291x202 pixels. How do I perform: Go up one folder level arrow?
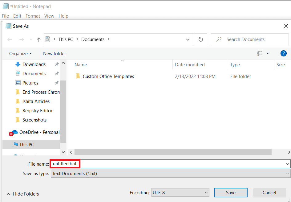(x=38, y=39)
